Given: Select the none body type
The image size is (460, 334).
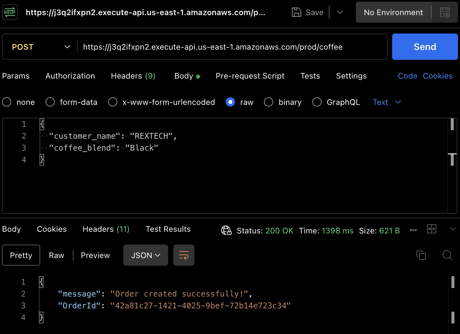Looking at the screenshot, I should 7,102.
